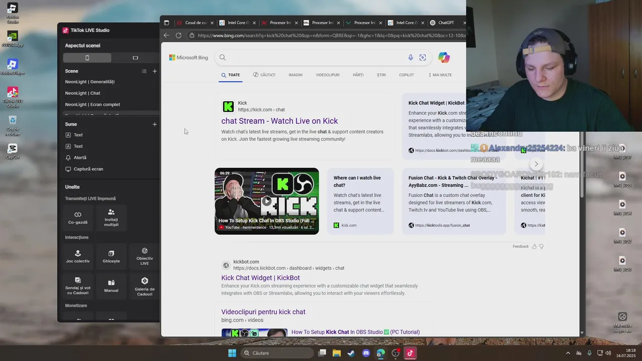
Task: Show hidden system tray icons
Action: click(x=568, y=353)
